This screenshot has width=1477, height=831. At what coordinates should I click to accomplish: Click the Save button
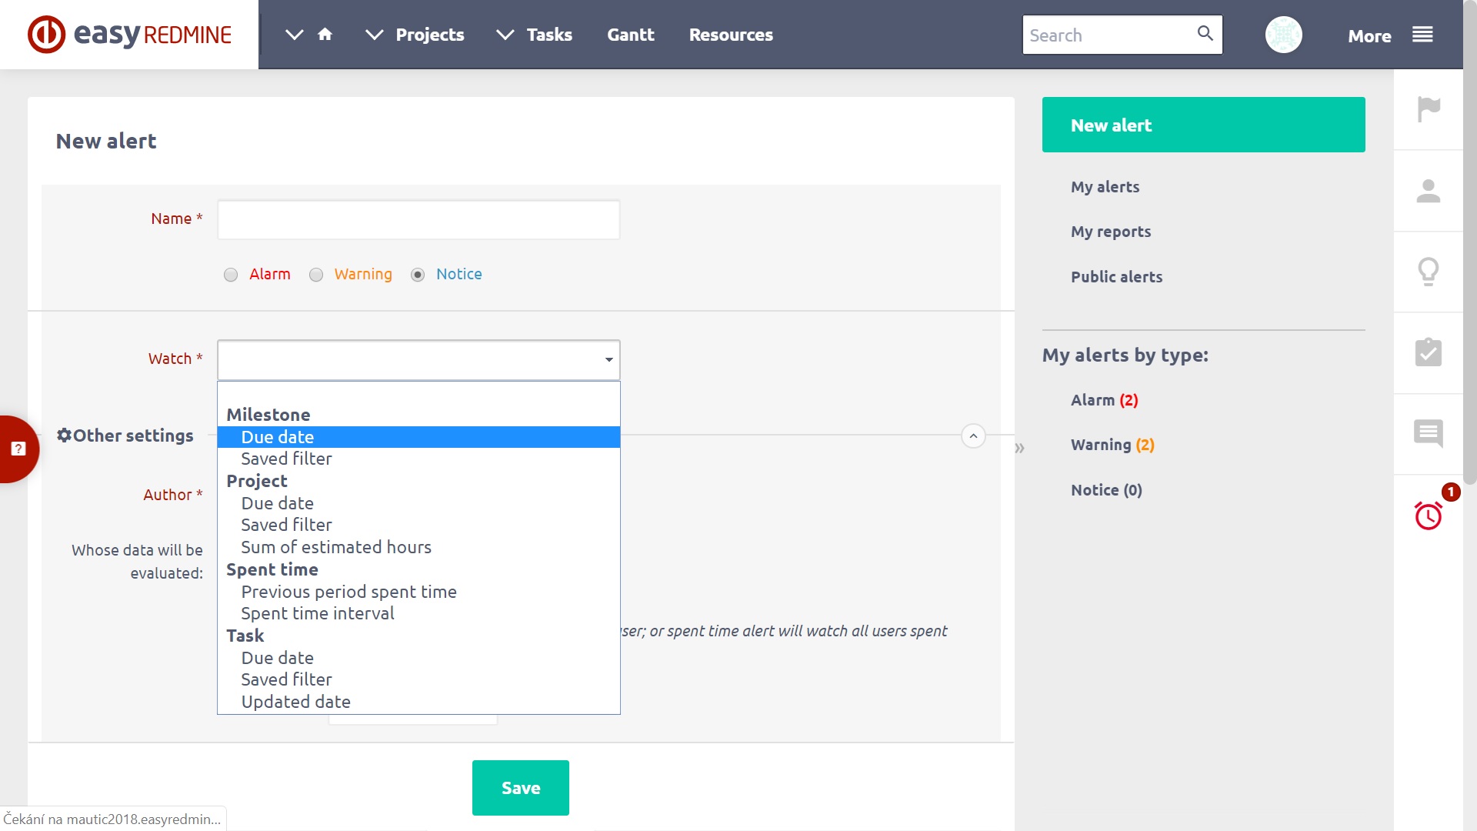520,788
